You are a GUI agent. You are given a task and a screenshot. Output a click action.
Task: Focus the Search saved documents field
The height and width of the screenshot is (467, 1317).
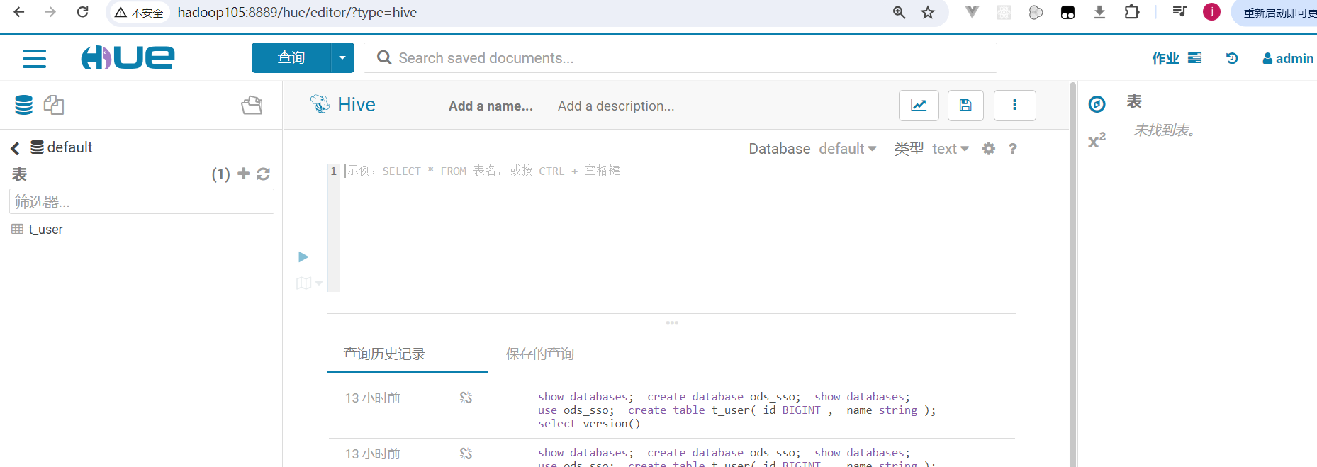click(680, 58)
